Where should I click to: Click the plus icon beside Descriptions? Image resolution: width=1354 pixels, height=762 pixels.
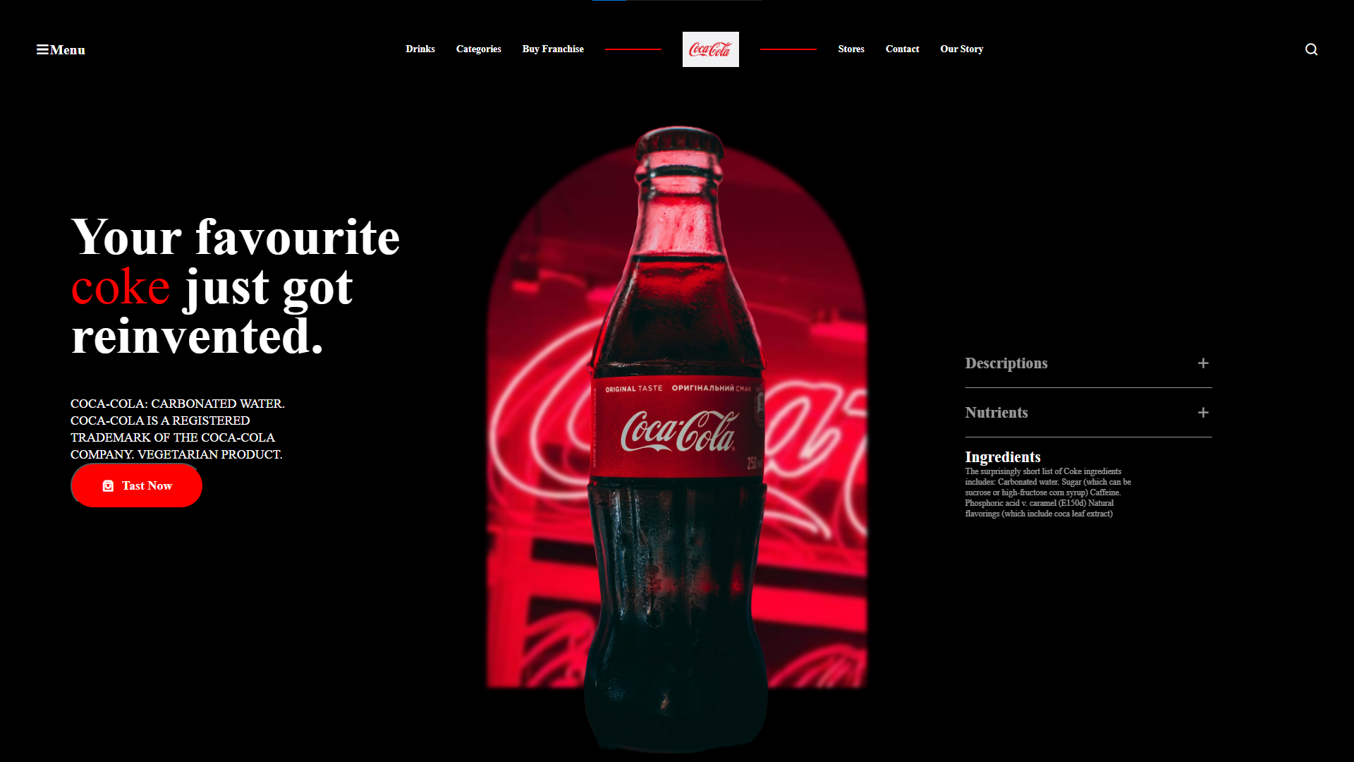(x=1203, y=363)
